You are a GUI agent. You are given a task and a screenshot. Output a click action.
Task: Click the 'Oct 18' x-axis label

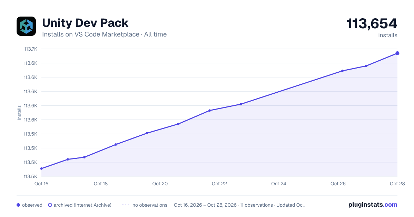tap(101, 184)
